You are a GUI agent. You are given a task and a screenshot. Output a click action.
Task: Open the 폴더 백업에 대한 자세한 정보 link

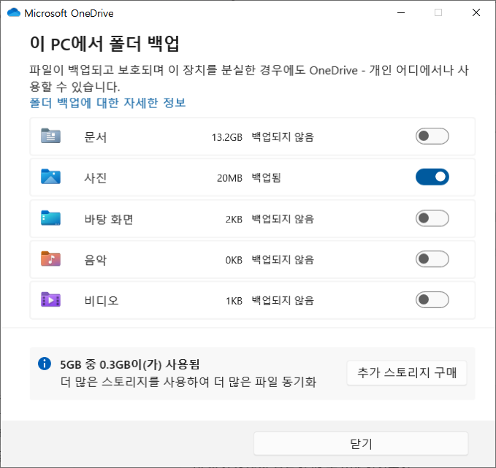(x=107, y=103)
